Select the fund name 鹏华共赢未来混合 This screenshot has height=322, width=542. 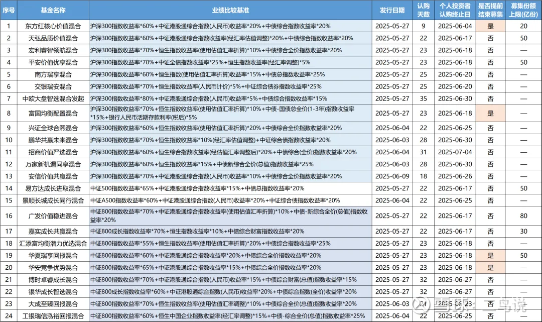point(53,140)
